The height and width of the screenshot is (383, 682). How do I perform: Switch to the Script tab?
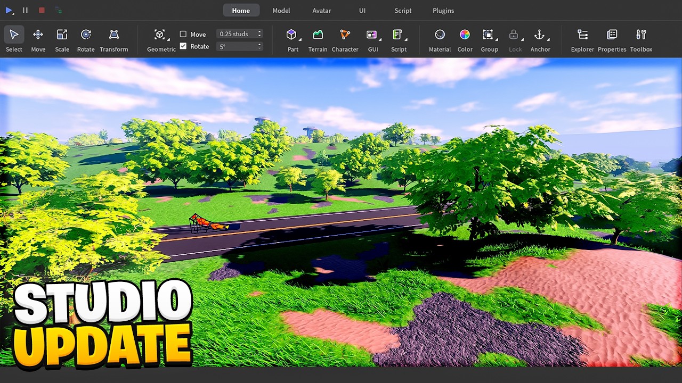coord(403,10)
